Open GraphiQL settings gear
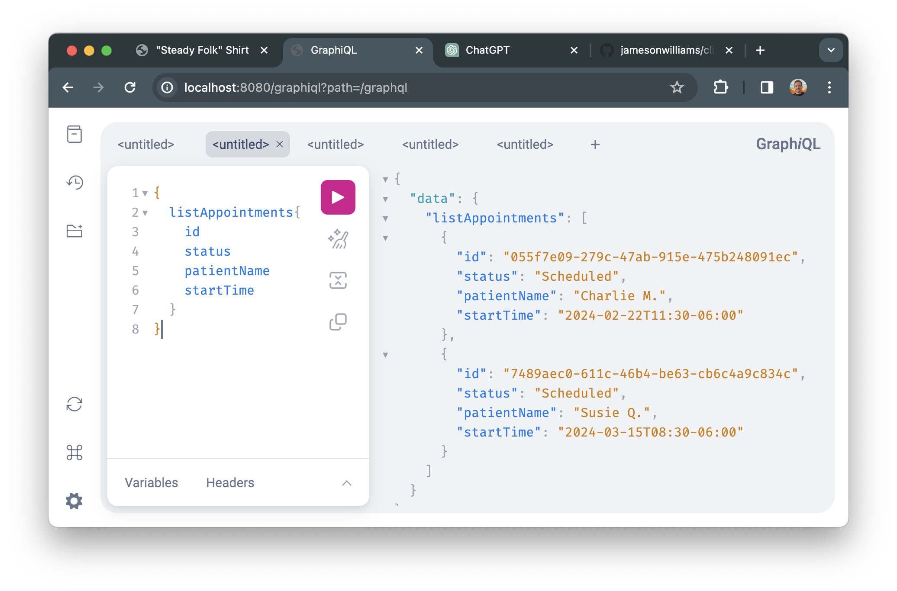The image size is (897, 591). pyautogui.click(x=74, y=501)
